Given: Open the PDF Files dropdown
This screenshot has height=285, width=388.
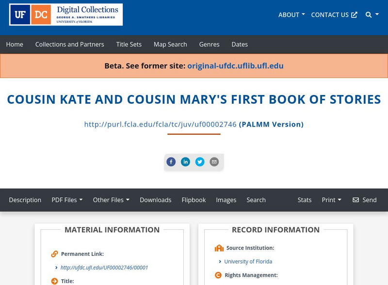Looking at the screenshot, I should coord(67,200).
